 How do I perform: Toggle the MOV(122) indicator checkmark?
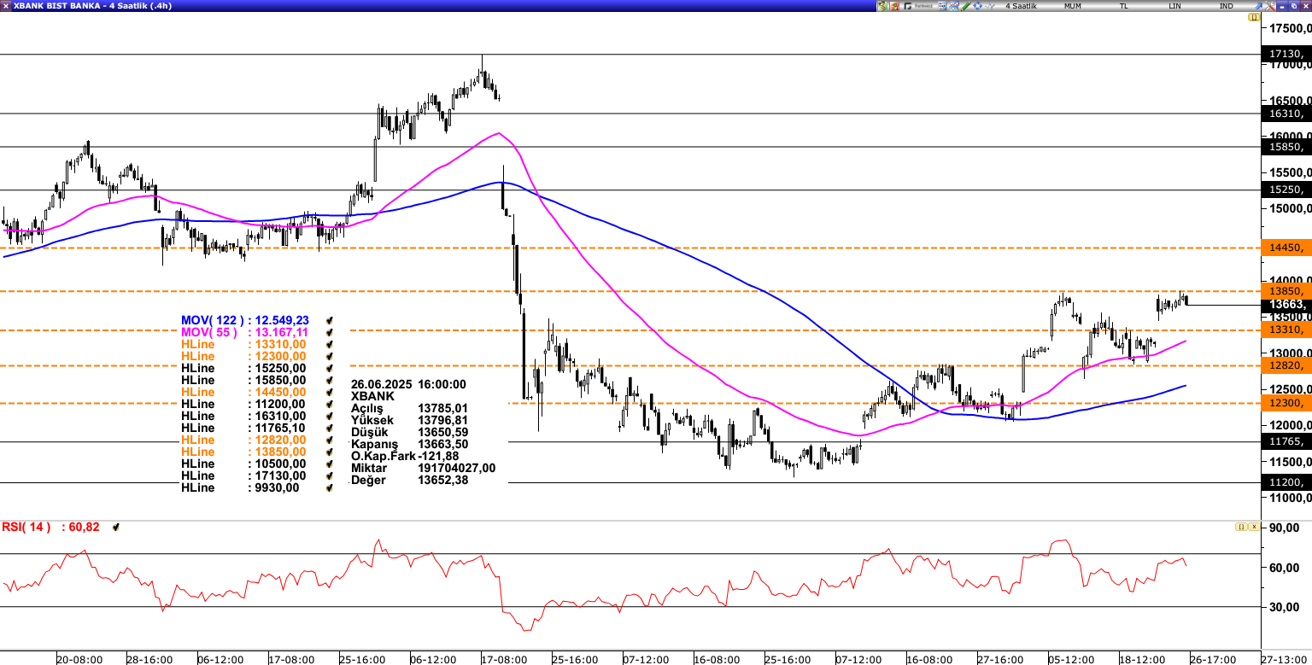point(330,320)
